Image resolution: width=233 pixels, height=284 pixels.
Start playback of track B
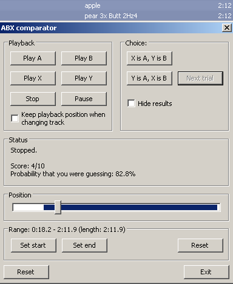[x=84, y=58]
